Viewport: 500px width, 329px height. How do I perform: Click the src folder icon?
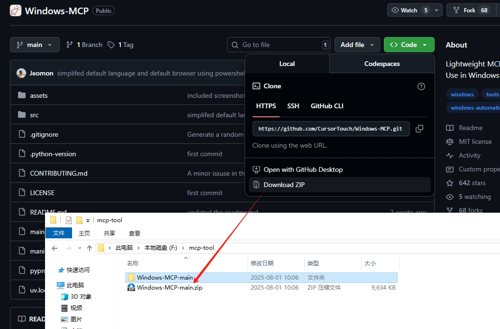(22, 115)
